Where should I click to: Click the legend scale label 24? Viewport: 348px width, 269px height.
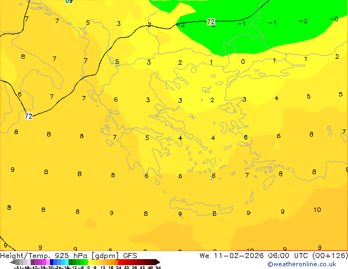point(119,267)
